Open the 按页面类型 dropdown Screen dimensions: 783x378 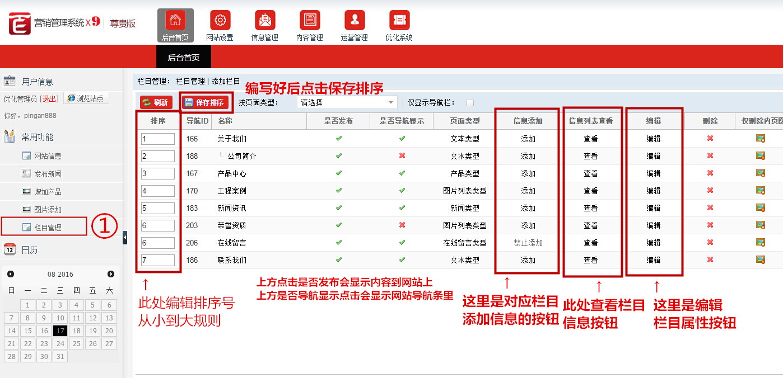347,102
